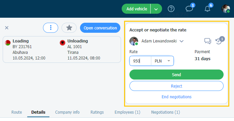Mark offer as favorite with star button
Screen dimensions: 234x121
click(x=69, y=28)
